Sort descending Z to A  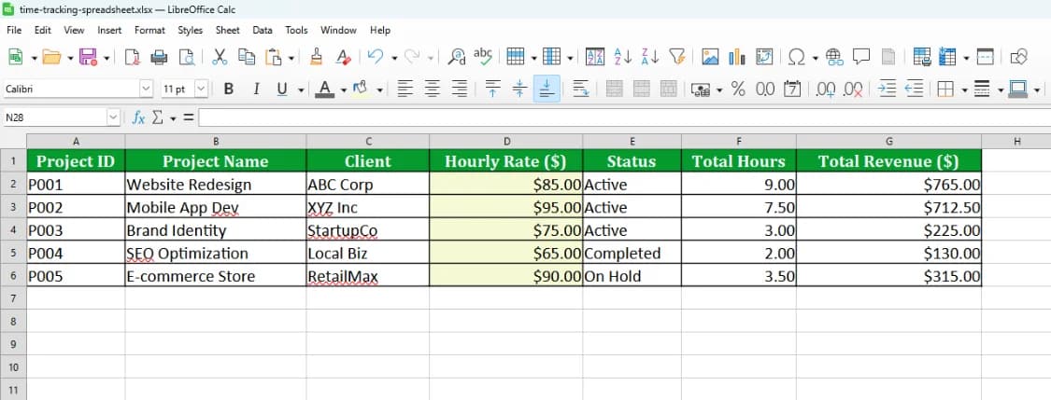[x=649, y=57]
